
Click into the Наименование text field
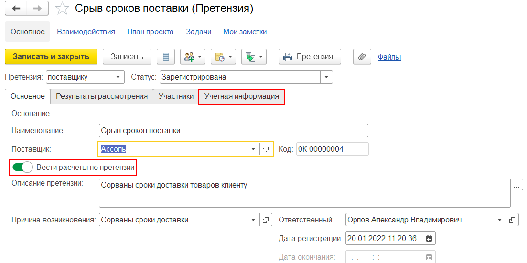233,130
